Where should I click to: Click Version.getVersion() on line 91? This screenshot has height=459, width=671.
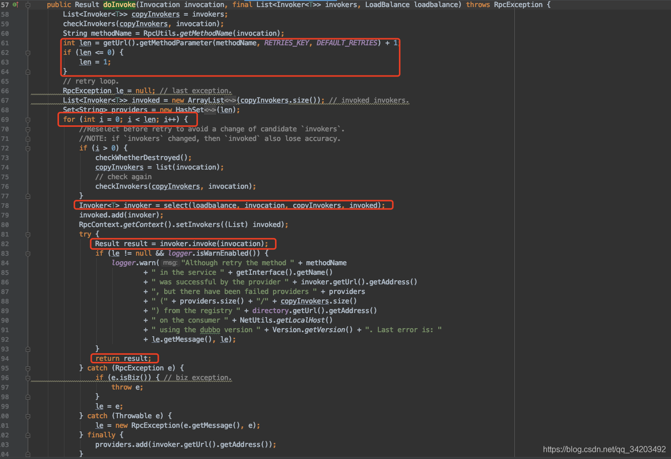click(x=312, y=330)
